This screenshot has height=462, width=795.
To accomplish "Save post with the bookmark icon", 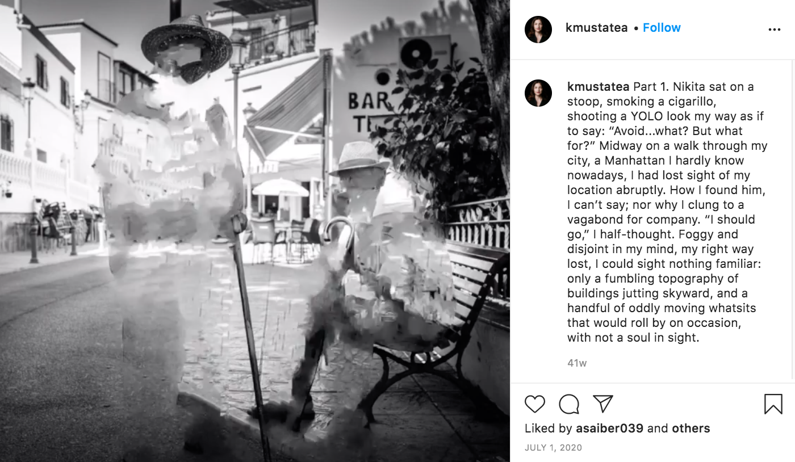I will (x=773, y=404).
